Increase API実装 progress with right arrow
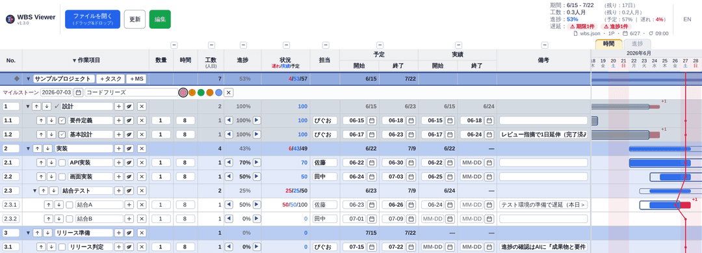702x253 pixels. (x=257, y=163)
